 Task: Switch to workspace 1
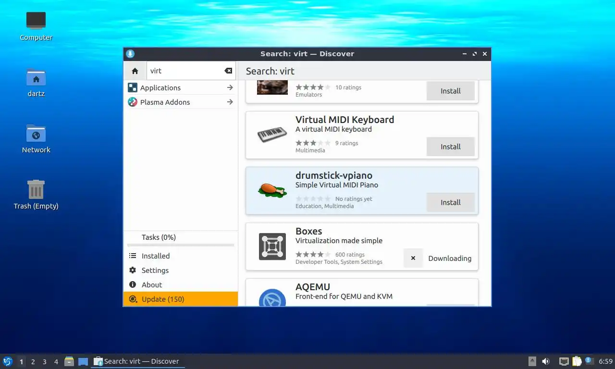pos(21,362)
